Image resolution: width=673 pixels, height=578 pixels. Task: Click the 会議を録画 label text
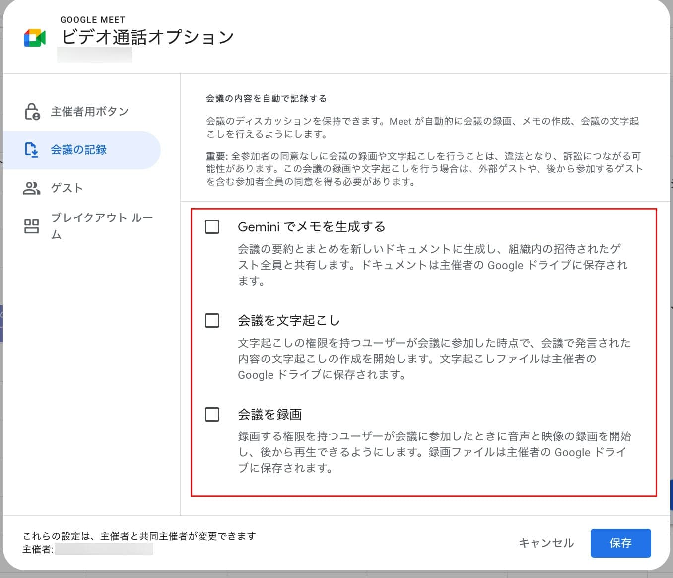(270, 414)
